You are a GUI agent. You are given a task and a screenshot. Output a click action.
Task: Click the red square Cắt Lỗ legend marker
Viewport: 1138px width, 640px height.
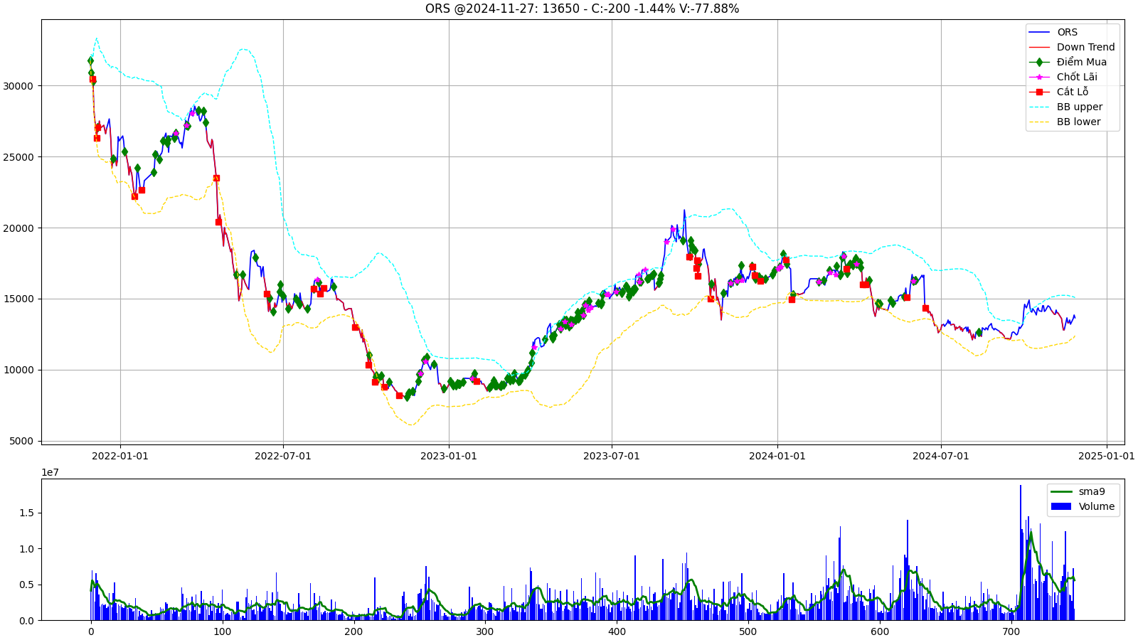1039,92
